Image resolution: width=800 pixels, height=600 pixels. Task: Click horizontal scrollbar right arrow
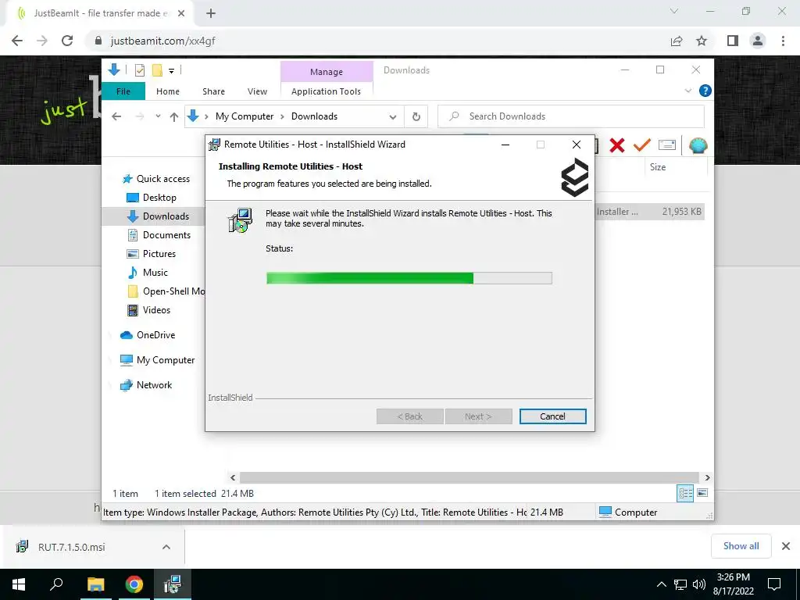pos(707,477)
